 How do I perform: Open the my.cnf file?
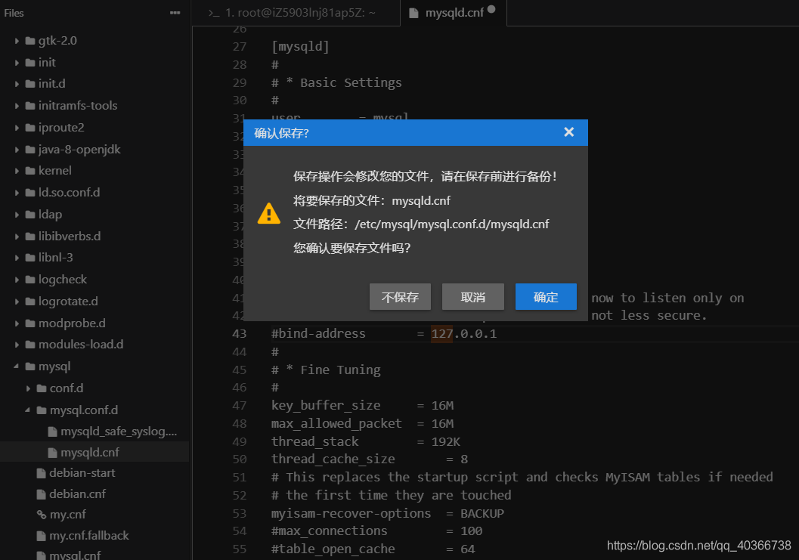click(68, 515)
